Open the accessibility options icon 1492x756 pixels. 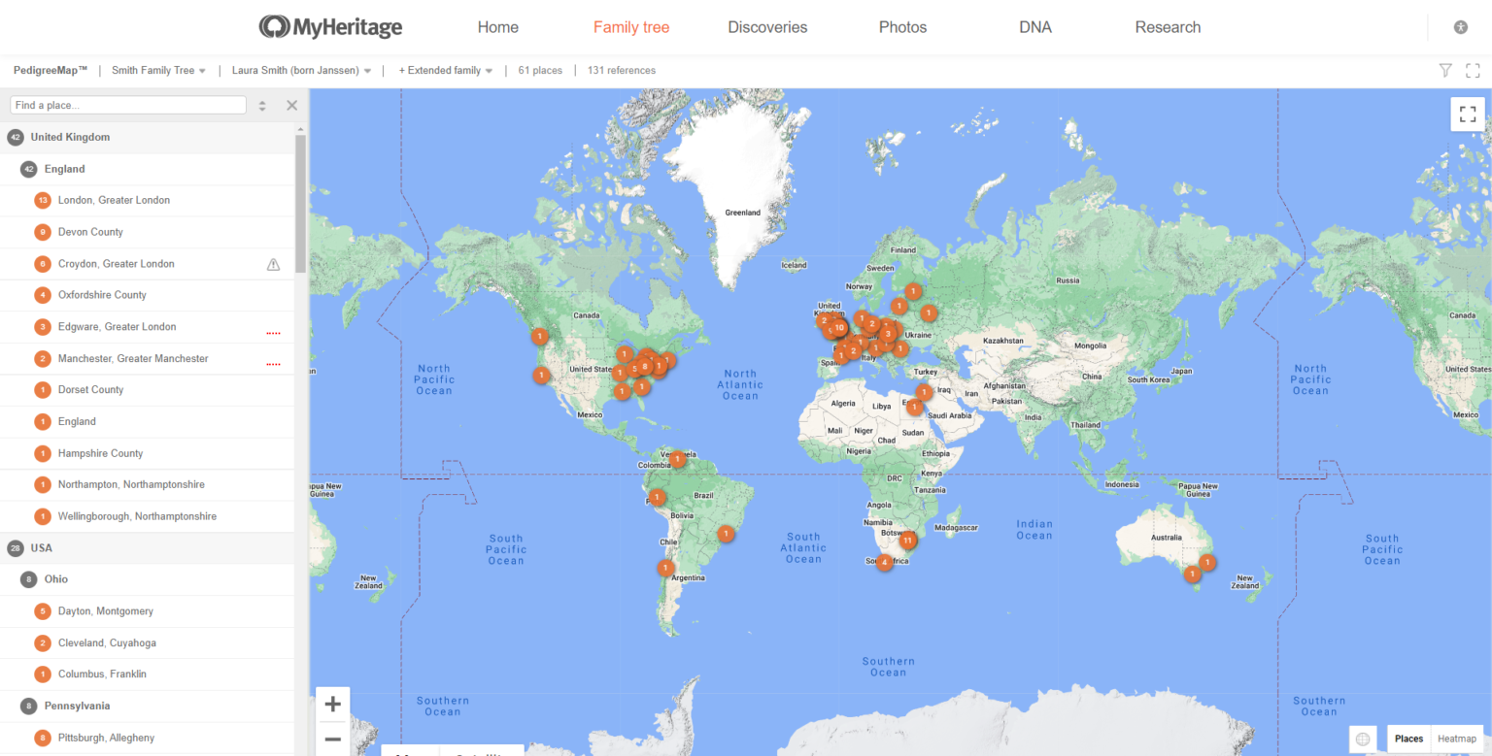pos(1460,27)
